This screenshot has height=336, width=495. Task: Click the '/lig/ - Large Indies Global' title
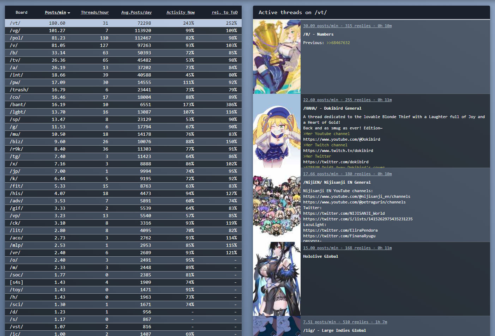click(x=334, y=330)
